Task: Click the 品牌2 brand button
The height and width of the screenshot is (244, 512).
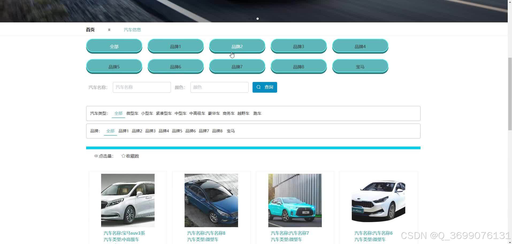Action: point(237,46)
